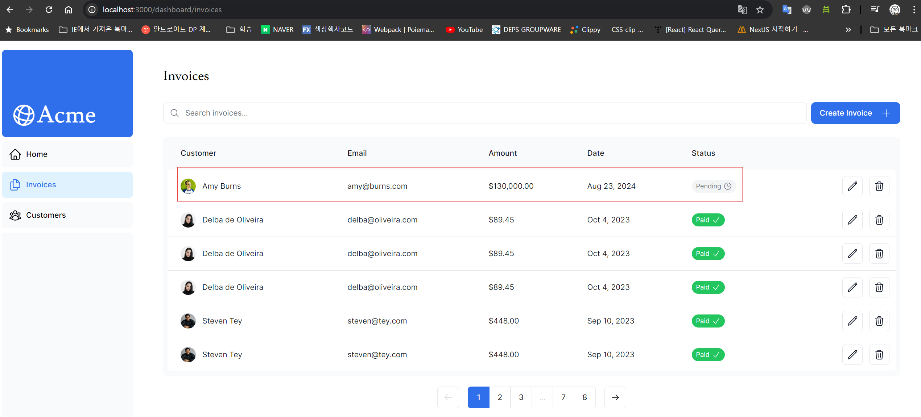Open the 모든 북마크 folder
Image resolution: width=921 pixels, height=417 pixels.
coord(893,30)
